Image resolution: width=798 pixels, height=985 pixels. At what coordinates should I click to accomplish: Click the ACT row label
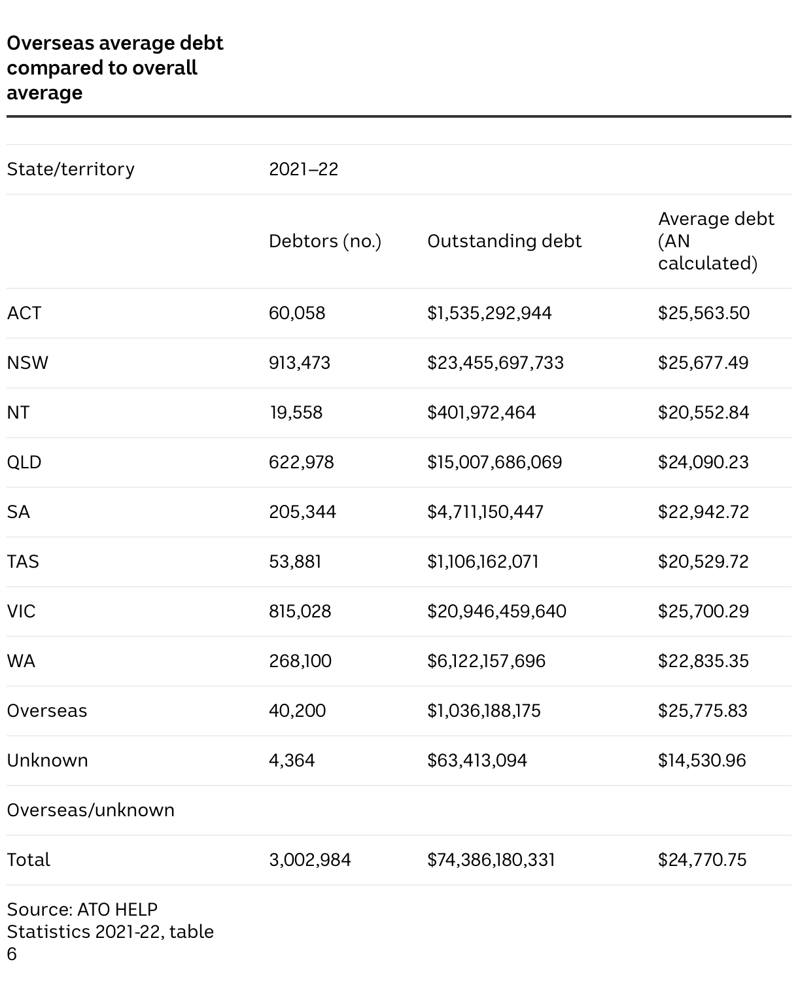pos(24,313)
